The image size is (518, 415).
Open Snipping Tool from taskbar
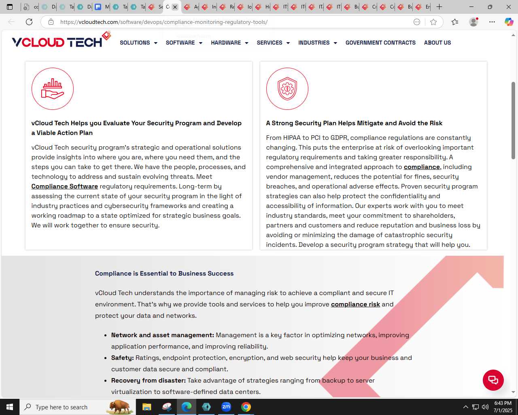coord(166,407)
